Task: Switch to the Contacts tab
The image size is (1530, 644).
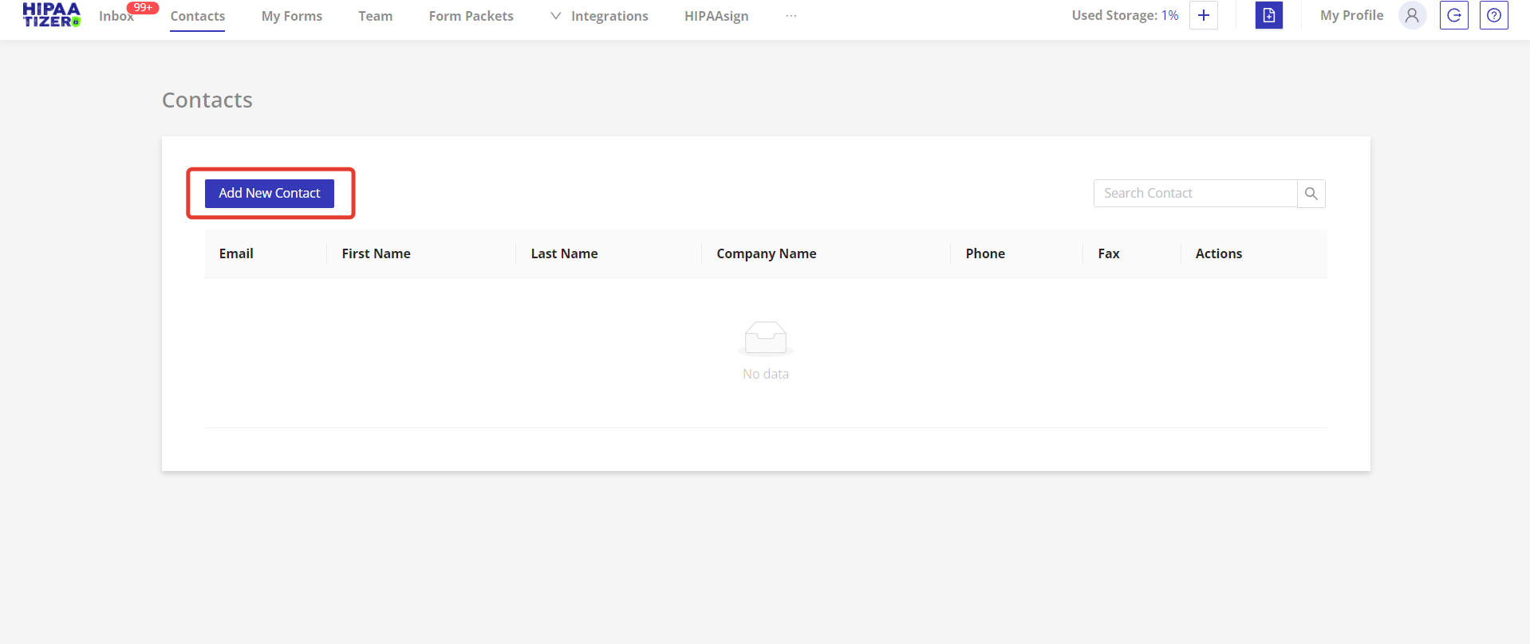Action: 198,16
